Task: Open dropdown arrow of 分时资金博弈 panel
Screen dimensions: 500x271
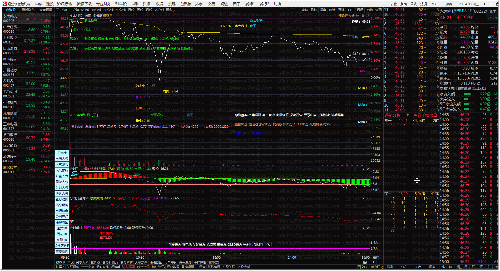Action: click(363, 199)
